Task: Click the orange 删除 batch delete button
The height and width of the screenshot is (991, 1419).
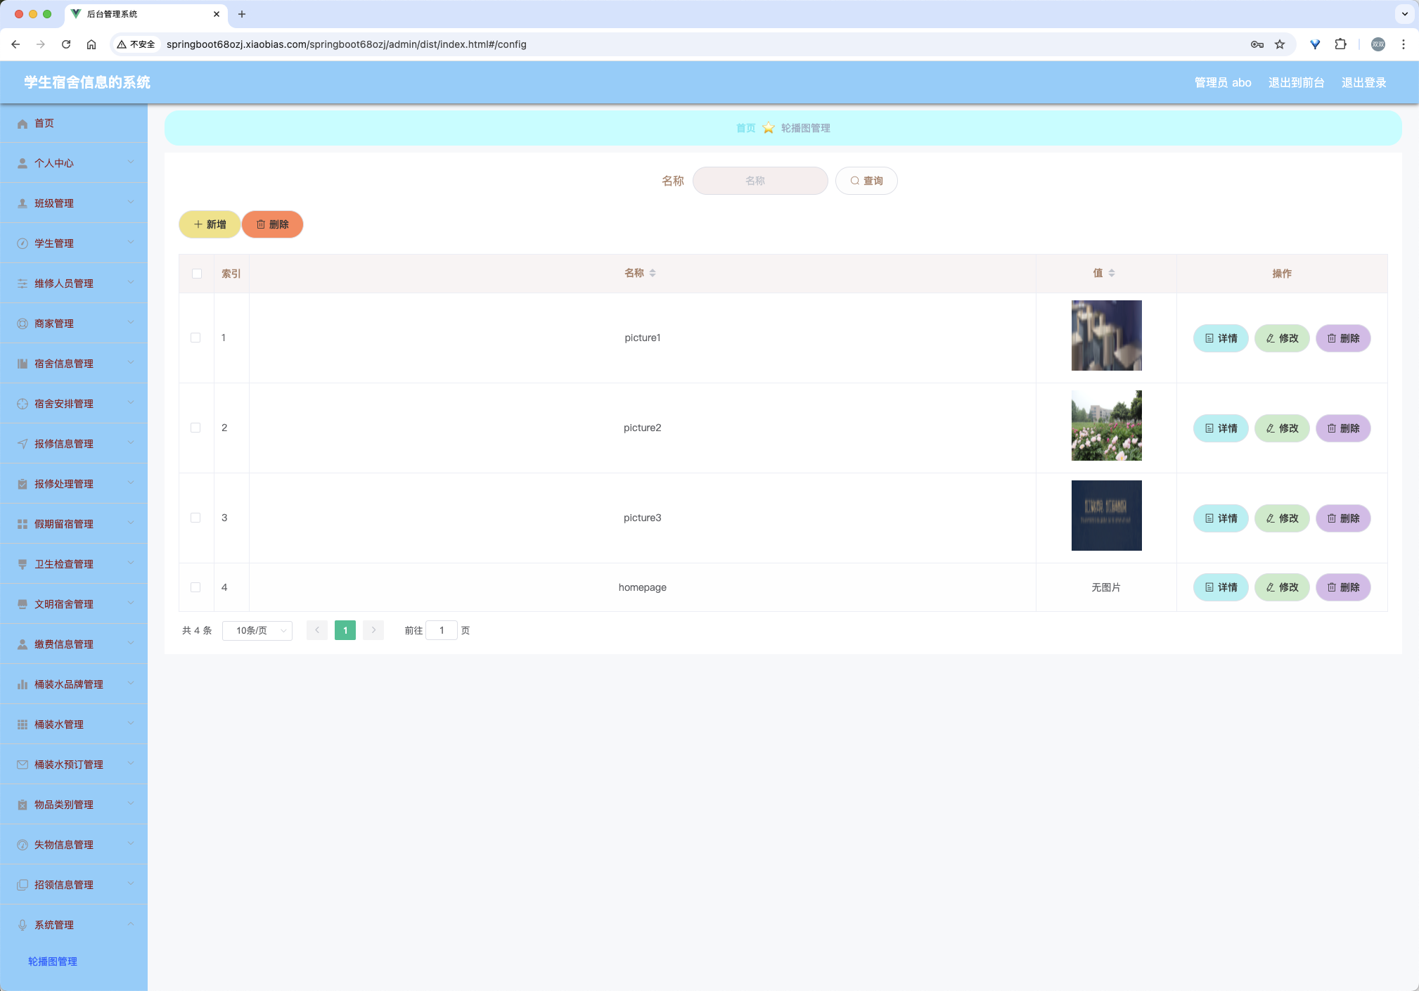Action: tap(273, 224)
